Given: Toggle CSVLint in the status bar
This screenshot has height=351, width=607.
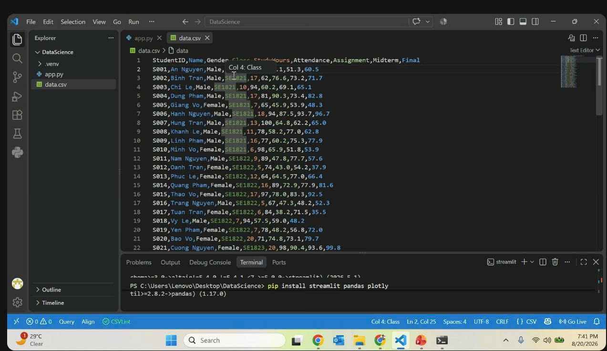Looking at the screenshot, I should pyautogui.click(x=116, y=321).
